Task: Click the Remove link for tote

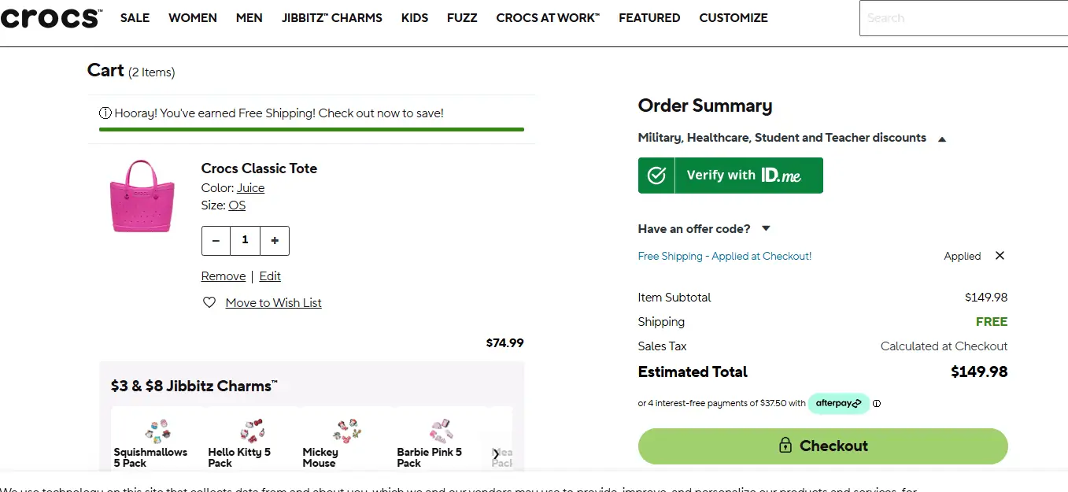Action: pyautogui.click(x=224, y=276)
